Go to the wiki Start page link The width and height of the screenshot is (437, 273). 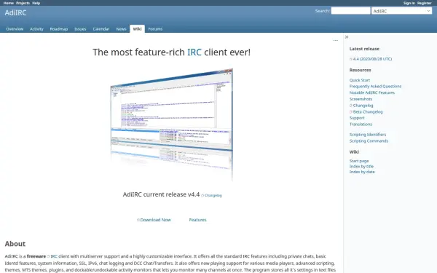click(359, 161)
